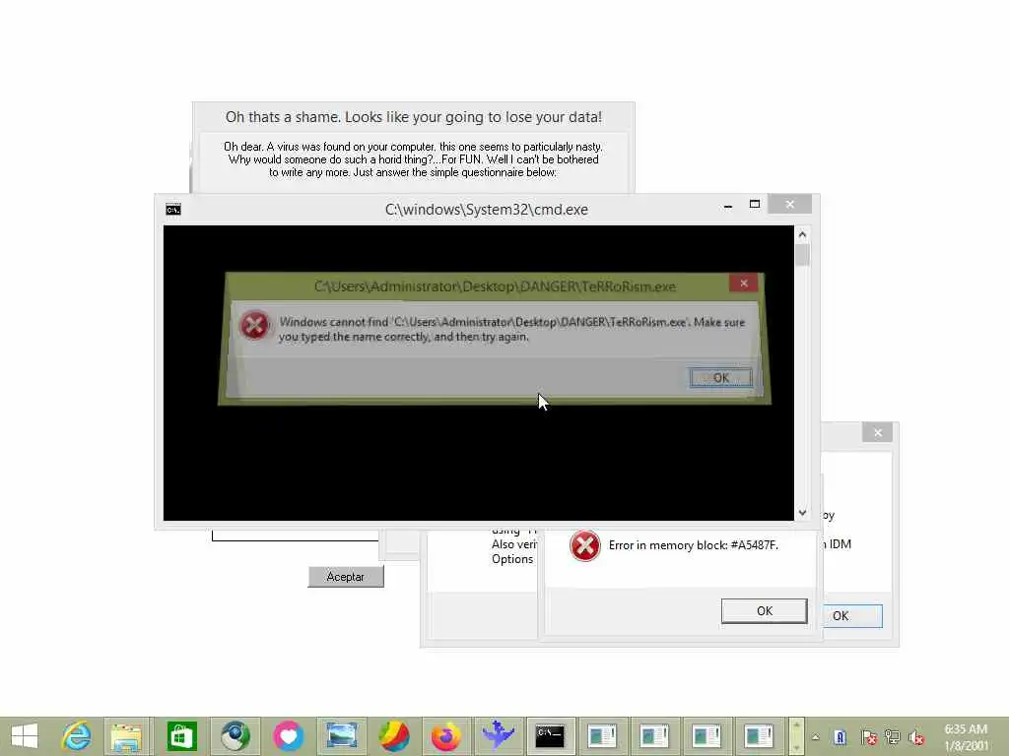The height and width of the screenshot is (756, 1009).
Task: Click the globe browser icon in taskbar
Action: click(235, 736)
